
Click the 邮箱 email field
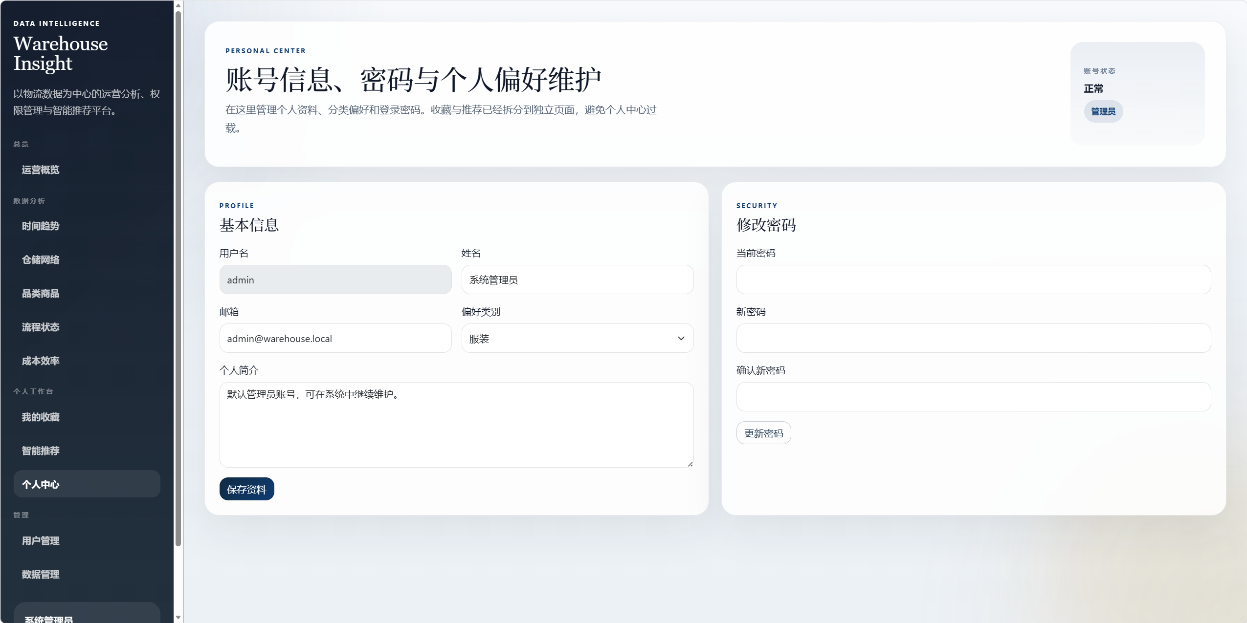[335, 338]
